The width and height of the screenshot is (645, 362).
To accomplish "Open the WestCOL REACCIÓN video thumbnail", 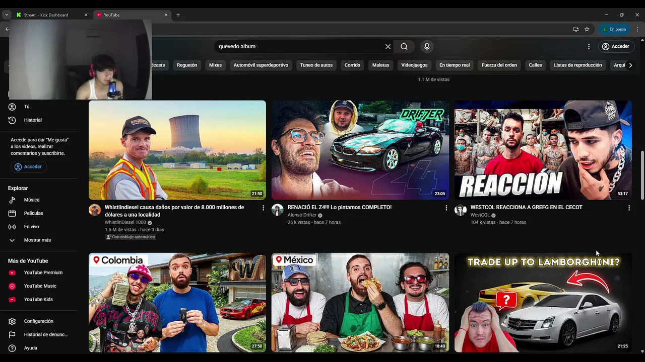I will pyautogui.click(x=543, y=150).
